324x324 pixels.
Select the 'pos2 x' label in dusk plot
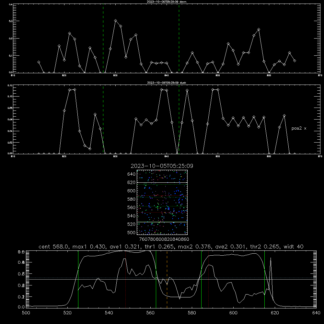click(x=299, y=128)
